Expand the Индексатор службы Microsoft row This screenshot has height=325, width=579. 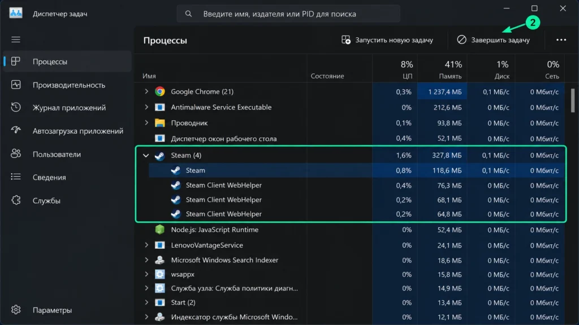tap(146, 317)
